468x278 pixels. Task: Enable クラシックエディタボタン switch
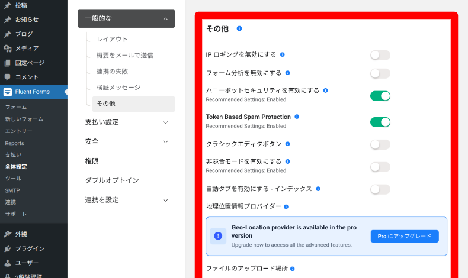coord(380,144)
